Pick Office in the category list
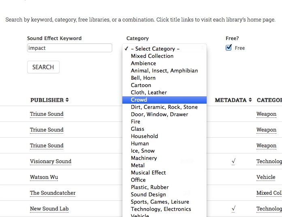This screenshot has width=282, height=217. coord(164,180)
